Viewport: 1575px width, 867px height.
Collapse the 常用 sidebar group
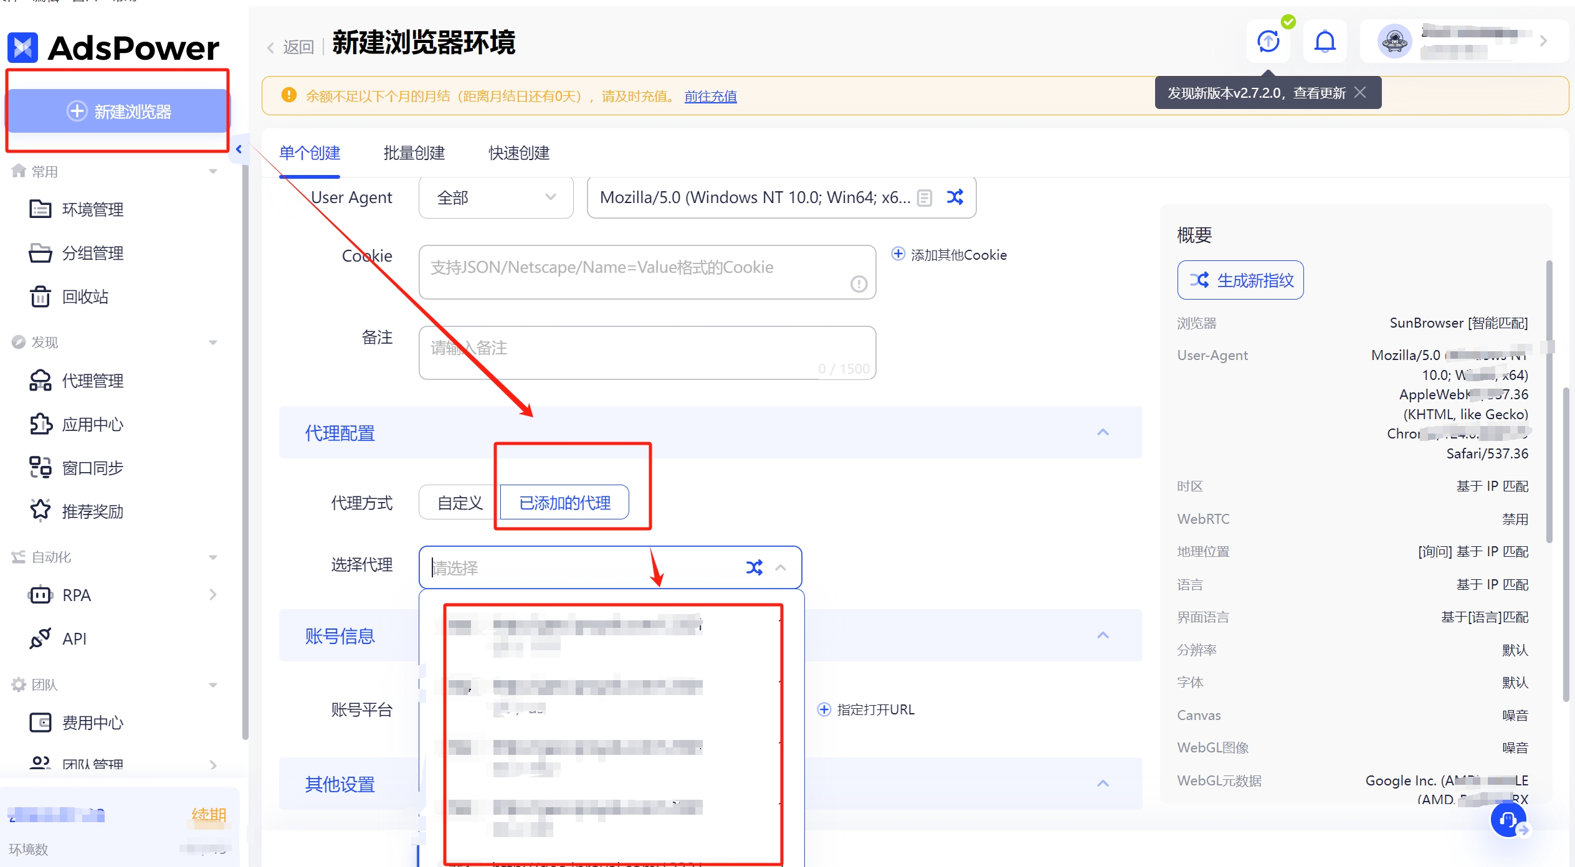[213, 171]
